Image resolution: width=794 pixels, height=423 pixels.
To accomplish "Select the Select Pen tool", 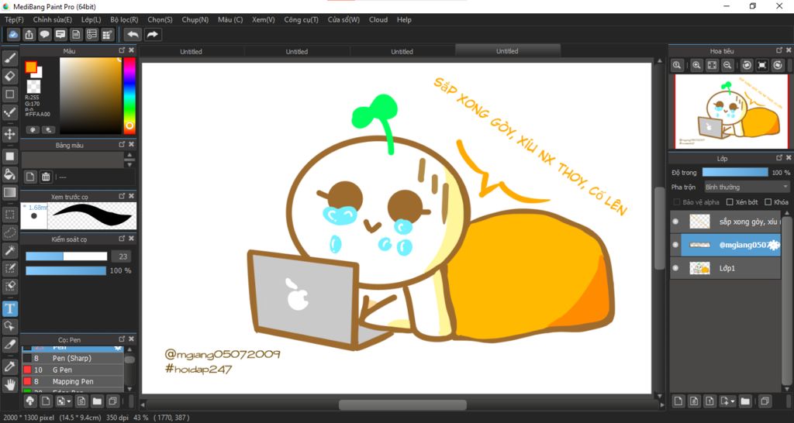I will click(9, 268).
